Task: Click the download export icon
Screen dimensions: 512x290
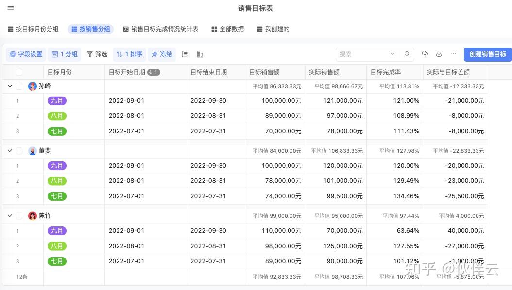Action: 439,54
